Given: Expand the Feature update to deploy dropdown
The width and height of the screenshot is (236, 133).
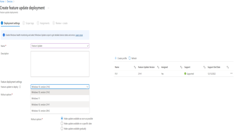Looking at the screenshot, I should tap(87, 87).
